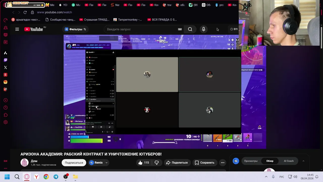Viewport: 323px width, 182px height.
Task: Open the GX Control speedometer icon in sidebar
Action: tap(6, 20)
